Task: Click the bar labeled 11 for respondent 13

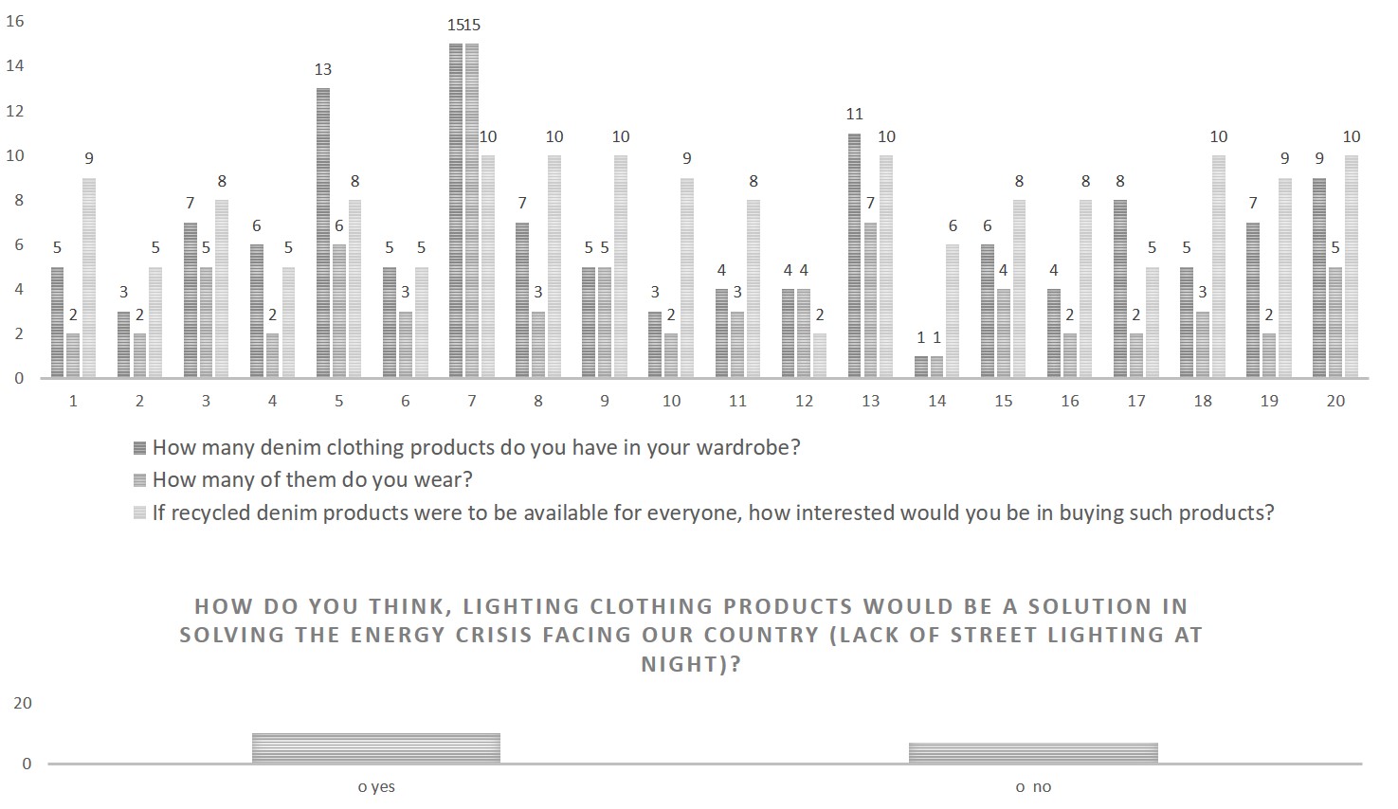Action: tap(854, 256)
